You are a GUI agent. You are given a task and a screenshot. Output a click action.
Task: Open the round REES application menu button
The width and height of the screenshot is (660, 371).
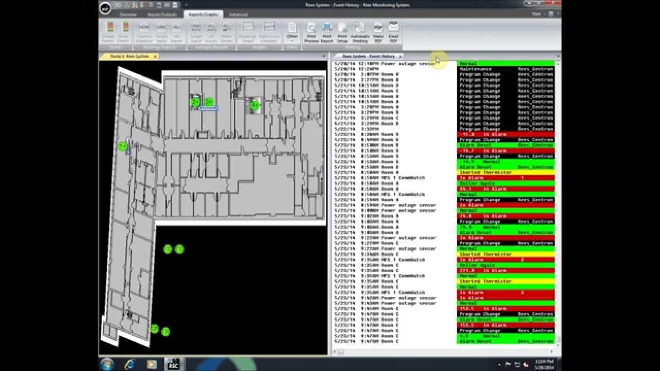tap(105, 8)
